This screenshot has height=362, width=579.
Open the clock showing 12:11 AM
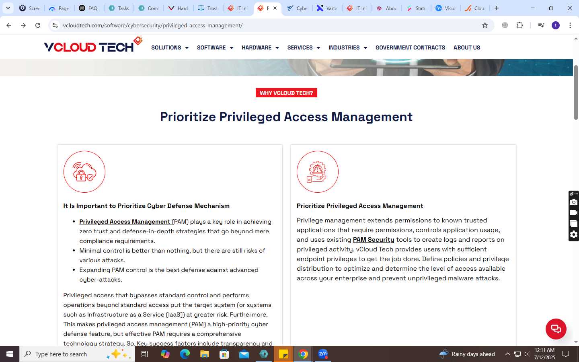click(545, 354)
